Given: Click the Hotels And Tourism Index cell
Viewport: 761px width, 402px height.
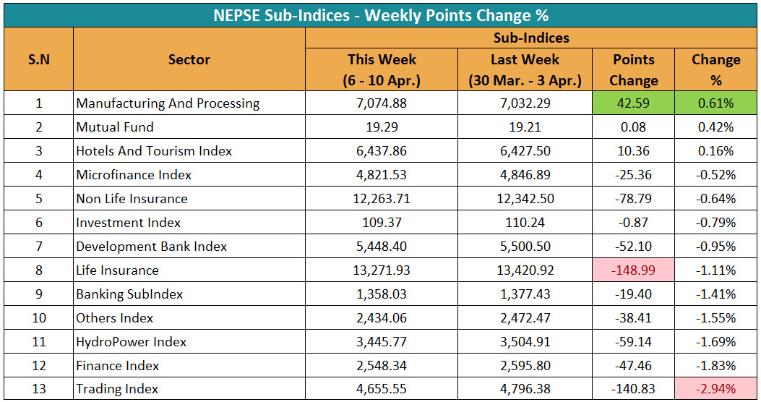Looking at the screenshot, I should click(x=154, y=151).
